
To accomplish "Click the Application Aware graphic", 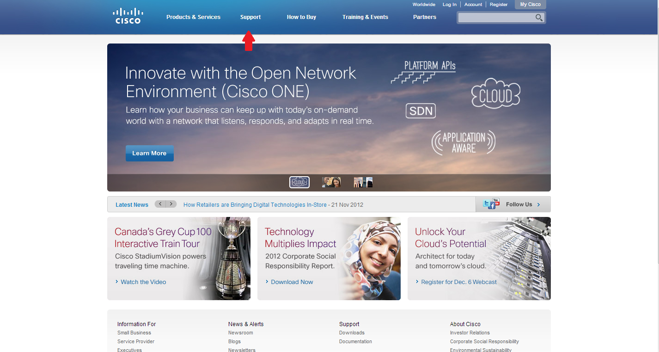I will click(x=464, y=142).
